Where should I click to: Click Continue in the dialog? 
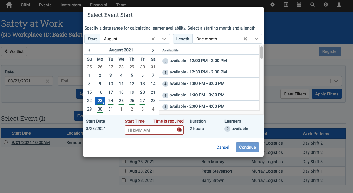coord(247,147)
